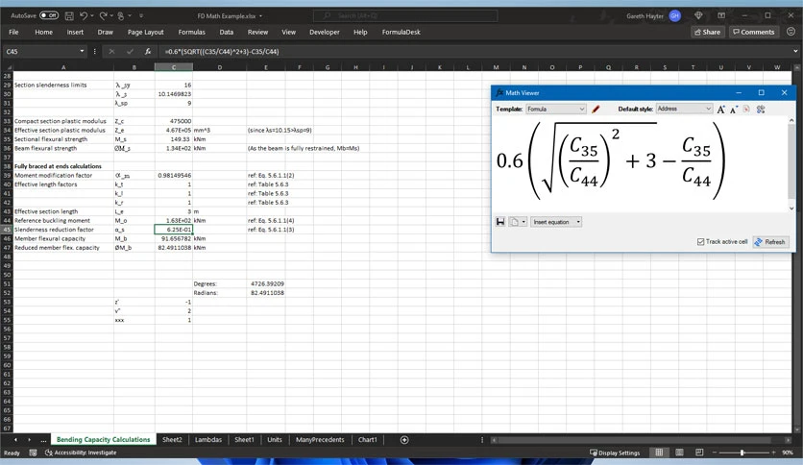Open the Formulas ribbon tab
The width and height of the screenshot is (803, 465).
(x=191, y=32)
